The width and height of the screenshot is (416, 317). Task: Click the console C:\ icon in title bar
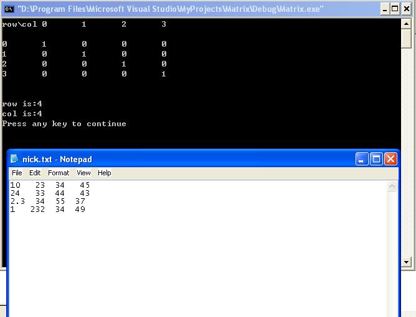click(x=9, y=9)
